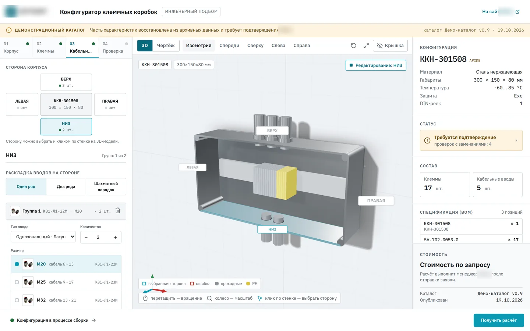The height and width of the screenshot is (331, 530).
Task: Toggle the Крышка lid visibility
Action: coord(390,46)
